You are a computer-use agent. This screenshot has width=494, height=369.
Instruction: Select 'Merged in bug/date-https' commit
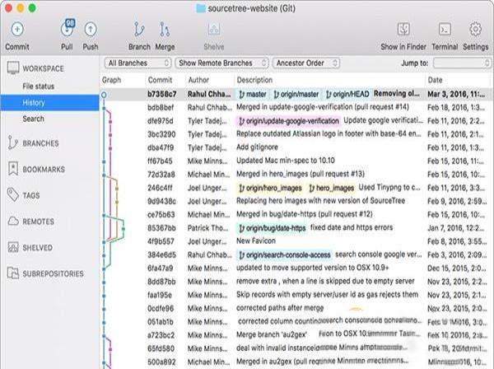305,215
